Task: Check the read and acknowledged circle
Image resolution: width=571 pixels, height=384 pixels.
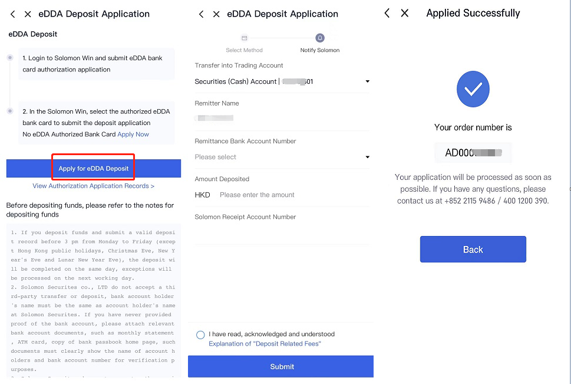Action: [200, 335]
